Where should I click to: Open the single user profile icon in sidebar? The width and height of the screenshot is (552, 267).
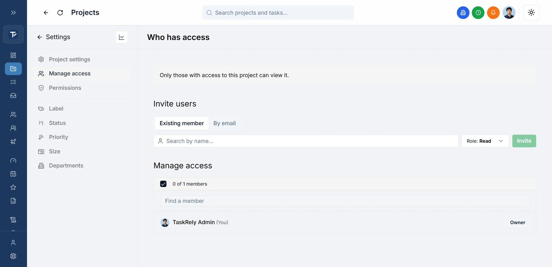[13, 243]
